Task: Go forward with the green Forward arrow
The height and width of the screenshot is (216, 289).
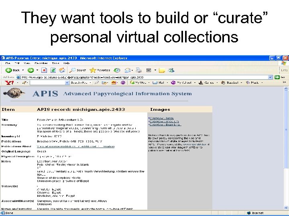Action: pyautogui.click(x=31, y=70)
